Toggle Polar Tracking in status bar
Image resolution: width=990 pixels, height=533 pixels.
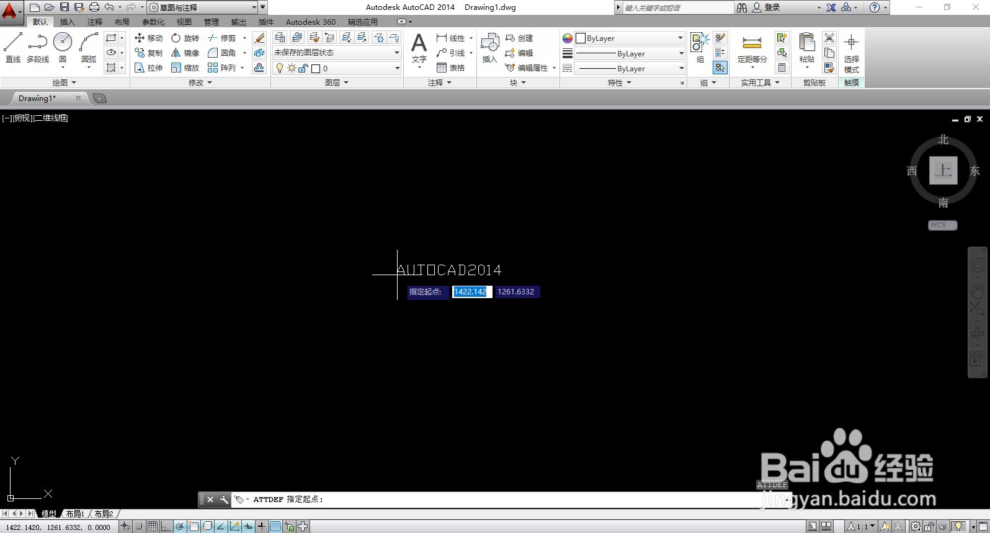(x=180, y=527)
